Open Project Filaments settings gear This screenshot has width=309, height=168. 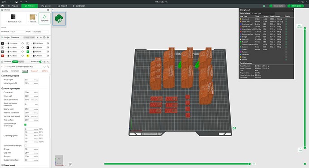point(48,37)
